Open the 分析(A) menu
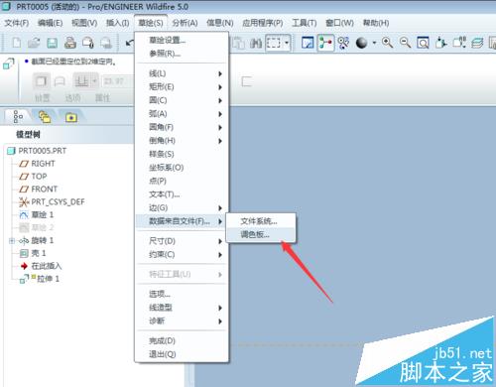The height and width of the screenshot is (387, 496). [185, 23]
